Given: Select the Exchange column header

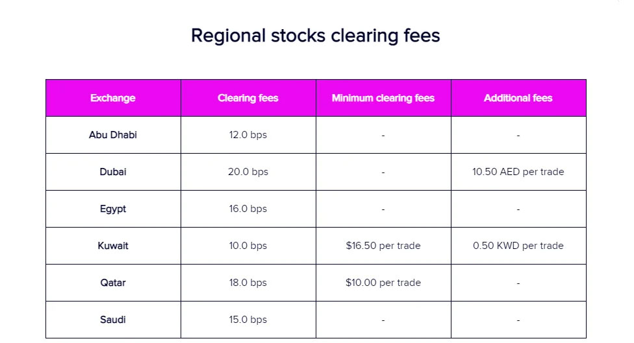Looking at the screenshot, I should [113, 98].
